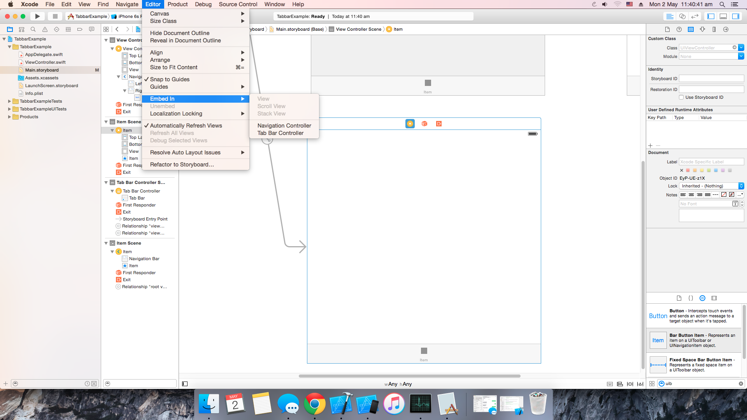Select Navigation Controller embed option

[284, 125]
